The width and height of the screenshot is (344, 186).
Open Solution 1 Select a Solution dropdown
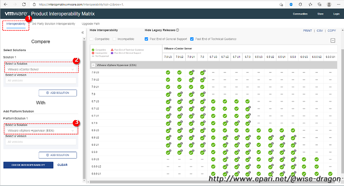click(x=41, y=69)
